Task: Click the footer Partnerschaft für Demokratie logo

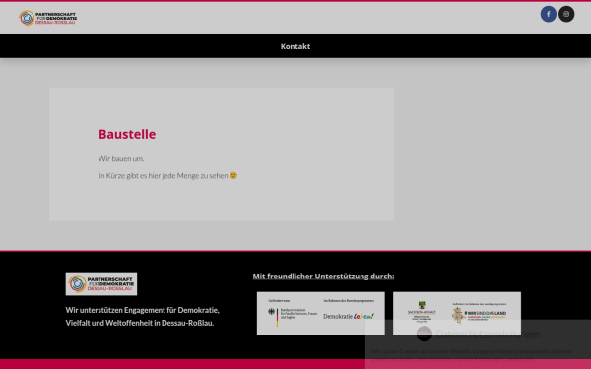Action: coord(101,283)
